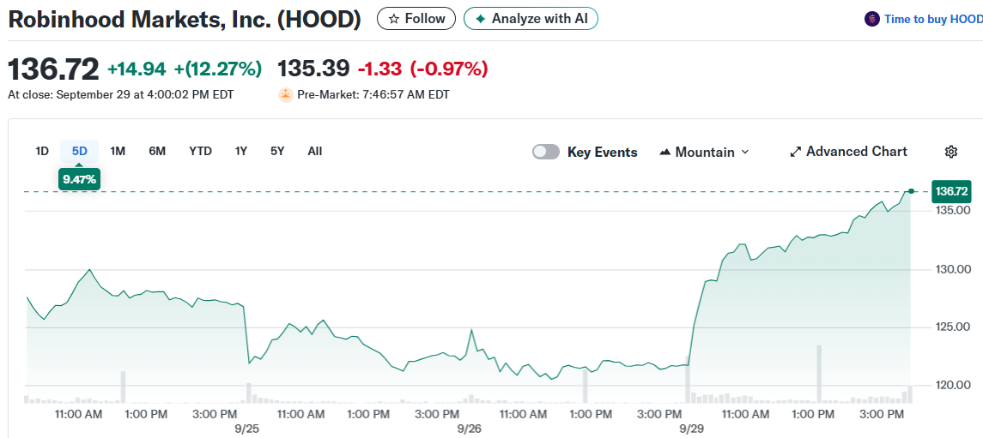
Task: Click the 9.47% five-day return badge
Action: [x=79, y=180]
